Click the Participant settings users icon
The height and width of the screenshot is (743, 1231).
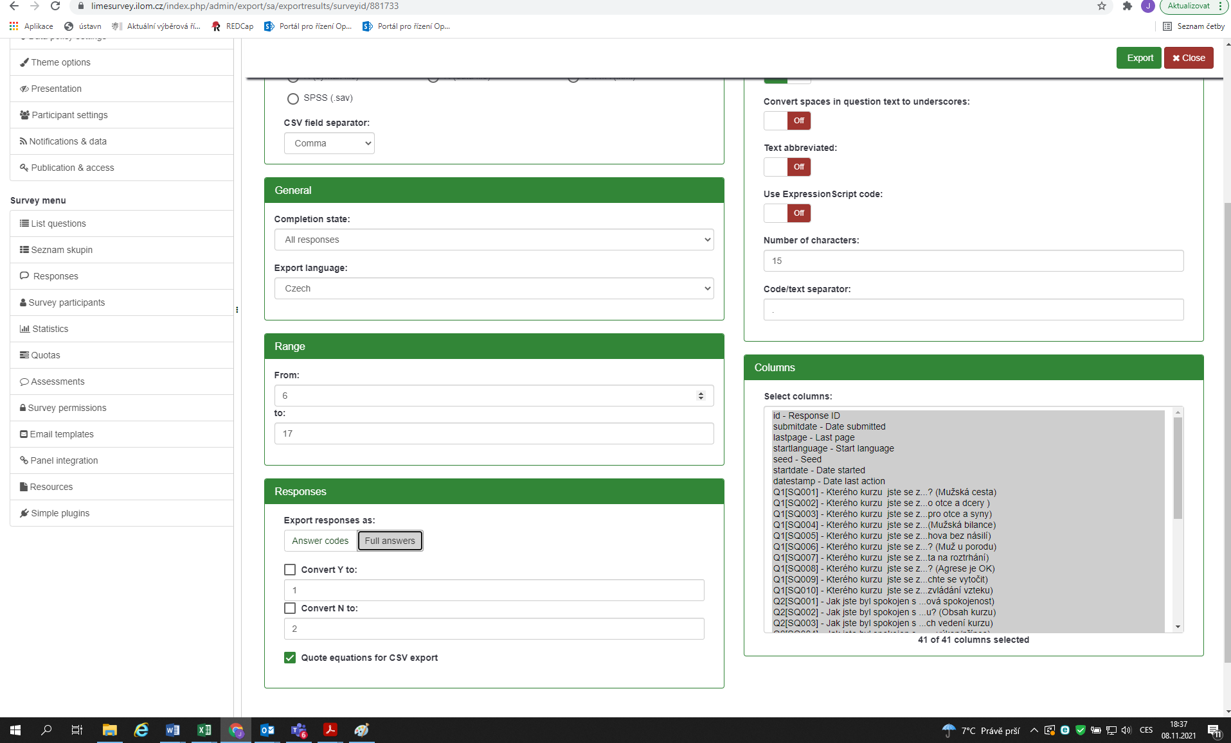[24, 115]
